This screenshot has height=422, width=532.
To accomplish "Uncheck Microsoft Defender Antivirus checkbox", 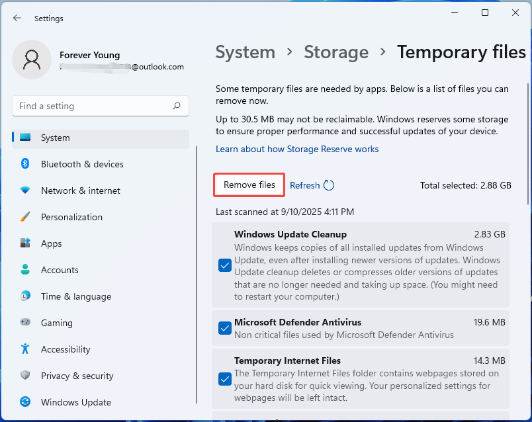I will 224,328.
